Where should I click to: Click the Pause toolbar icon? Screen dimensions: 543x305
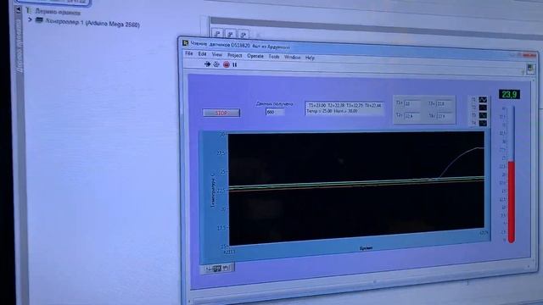pyautogui.click(x=235, y=64)
